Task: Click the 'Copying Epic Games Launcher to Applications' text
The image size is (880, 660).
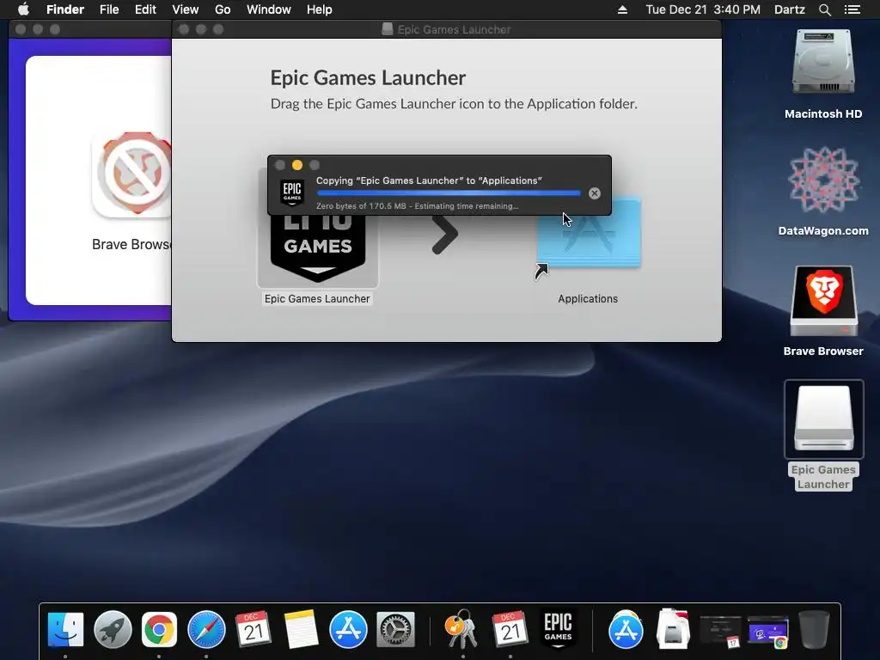Action: (429, 180)
